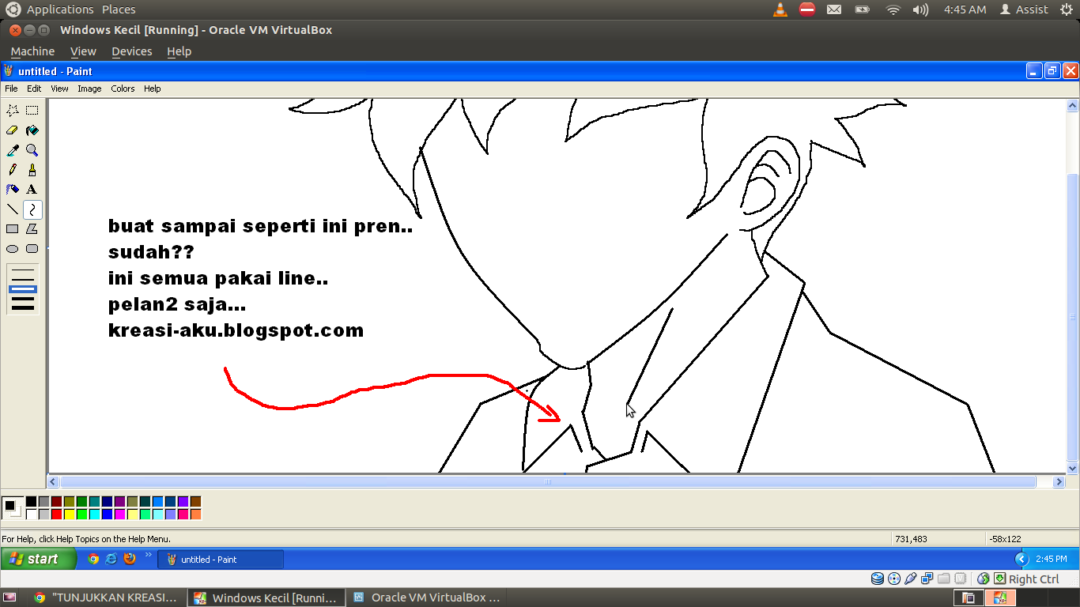The height and width of the screenshot is (607, 1080).
Task: Pick the black color swatch in palette
Action: click(x=31, y=502)
